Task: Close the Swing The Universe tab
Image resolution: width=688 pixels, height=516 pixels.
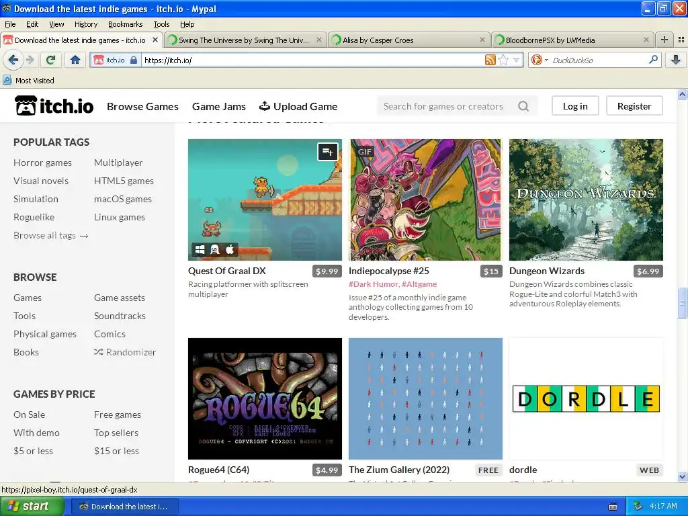Action: point(319,40)
